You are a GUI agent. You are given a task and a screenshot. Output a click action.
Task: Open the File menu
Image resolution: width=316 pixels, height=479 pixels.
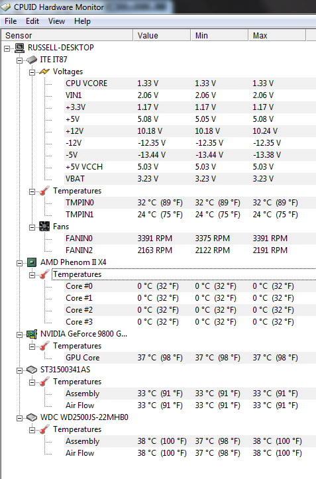tap(11, 21)
